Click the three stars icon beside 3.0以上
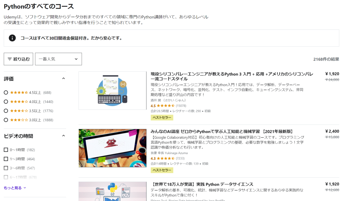The image size is (351, 201). click(19, 120)
